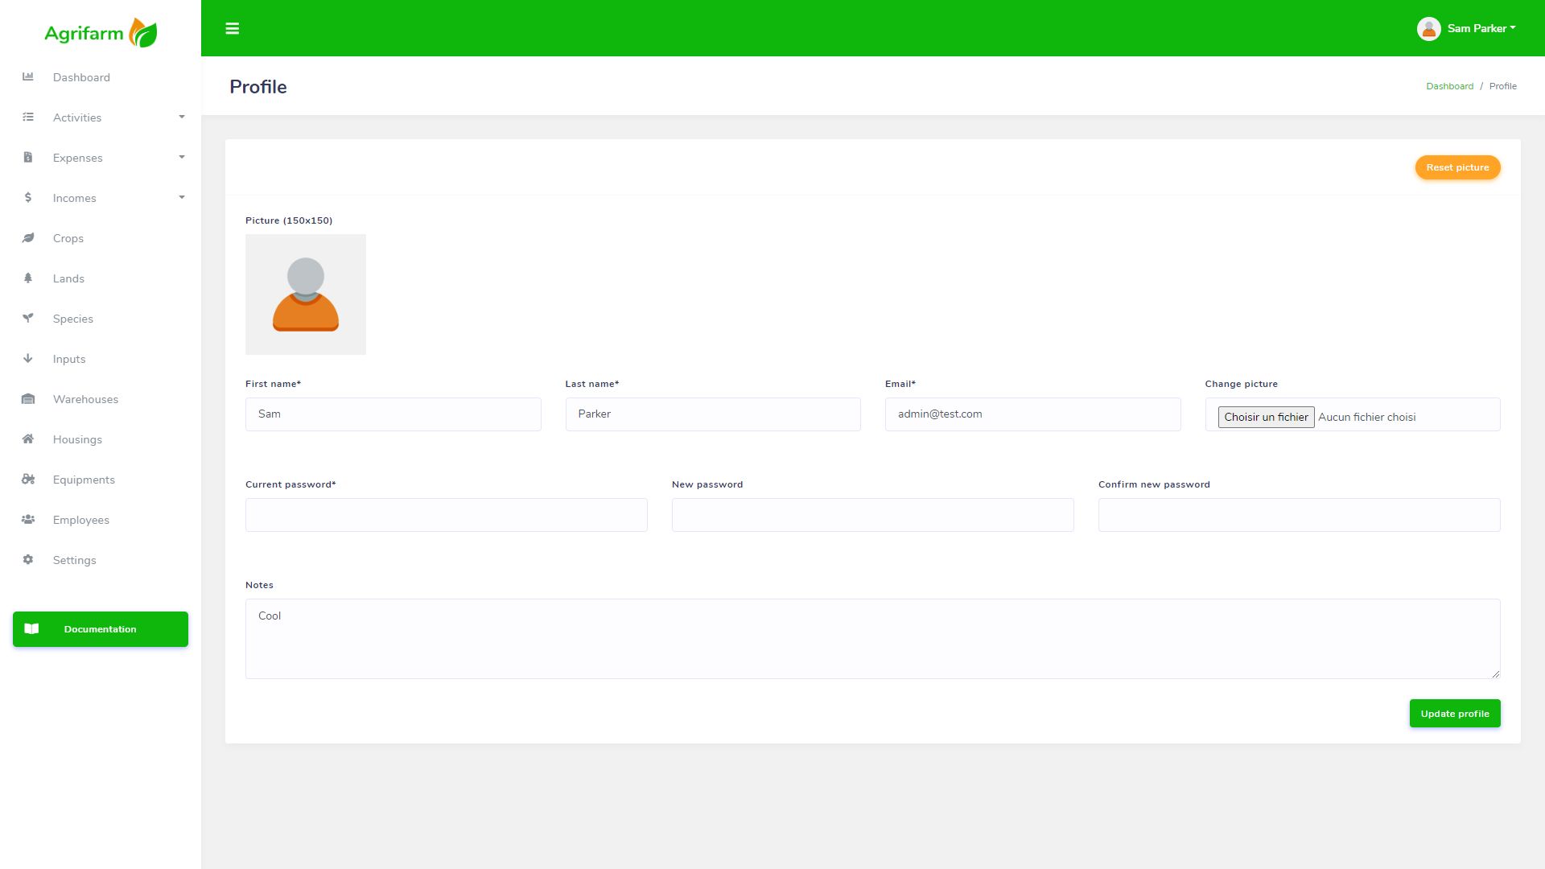Viewport: 1545px width, 869px height.
Task: Click inside the Notes textarea
Action: coord(873,639)
